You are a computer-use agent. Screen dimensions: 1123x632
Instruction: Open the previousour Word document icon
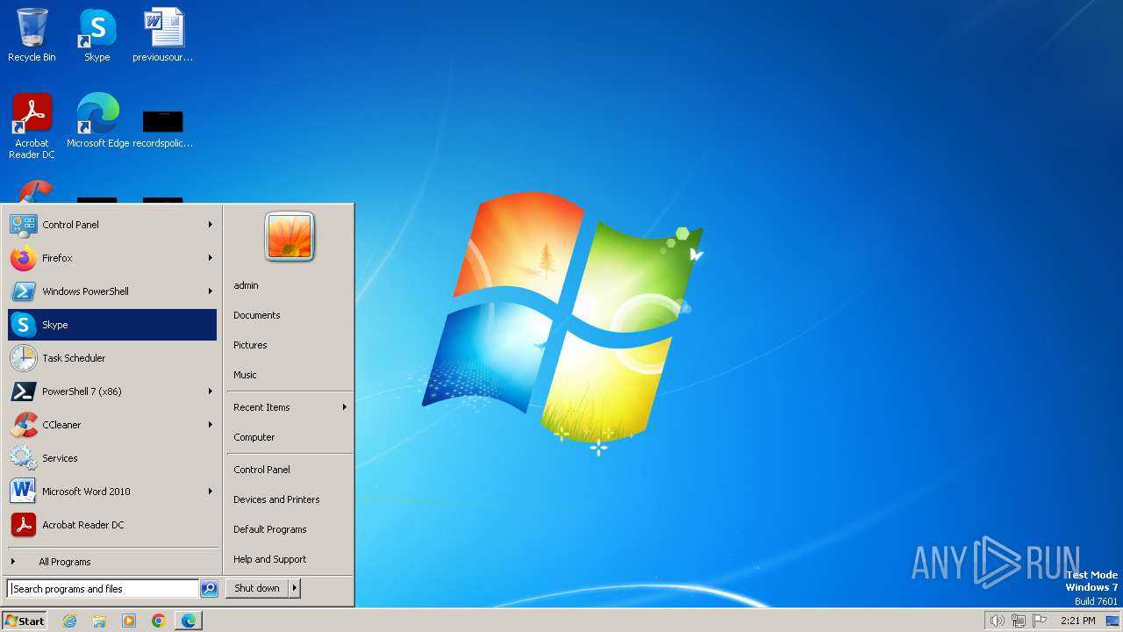[x=163, y=35]
